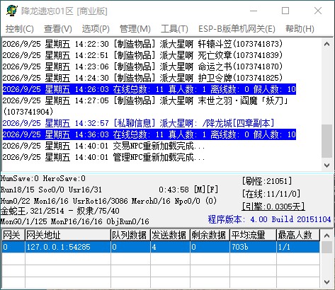This screenshot has height=290, width=335.
Task: Select the 私聊信息 /降龙城[四章副本] log line
Action: tap(138, 123)
